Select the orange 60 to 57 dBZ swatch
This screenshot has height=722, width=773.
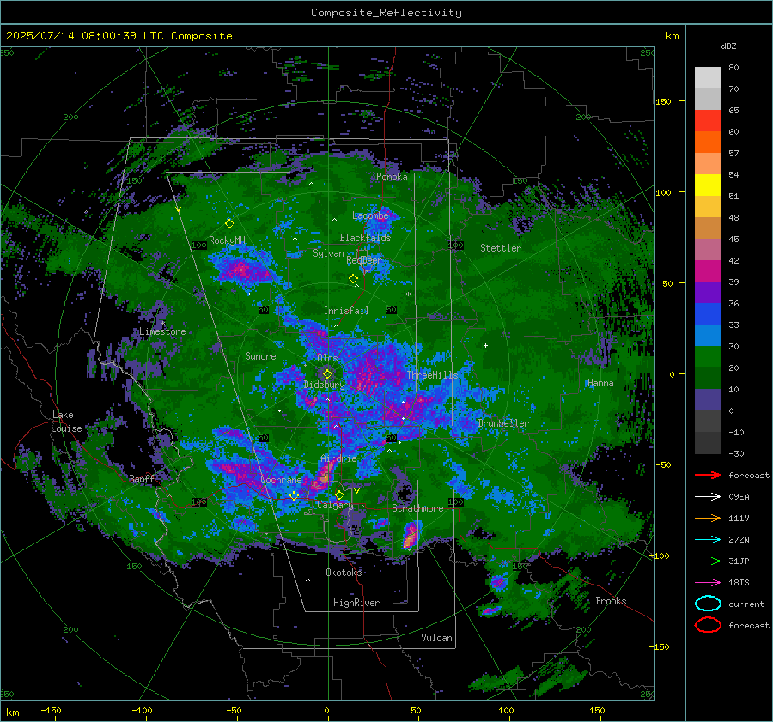coord(708,143)
